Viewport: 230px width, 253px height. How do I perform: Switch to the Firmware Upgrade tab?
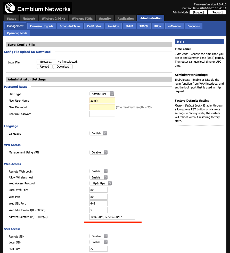[x=42, y=26]
